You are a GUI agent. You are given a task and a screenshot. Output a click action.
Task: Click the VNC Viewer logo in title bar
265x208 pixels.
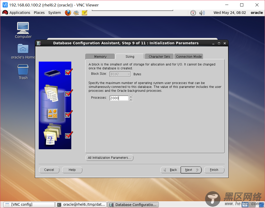[5, 5]
